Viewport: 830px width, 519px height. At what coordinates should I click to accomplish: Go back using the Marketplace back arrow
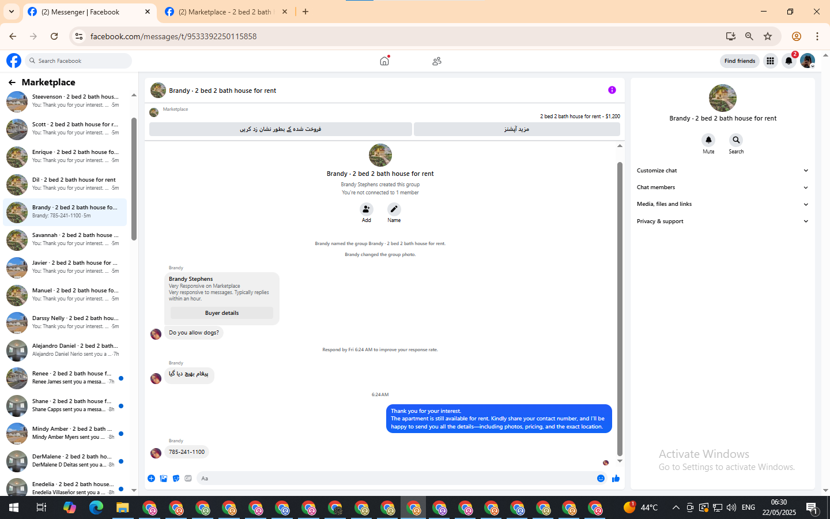pos(12,82)
